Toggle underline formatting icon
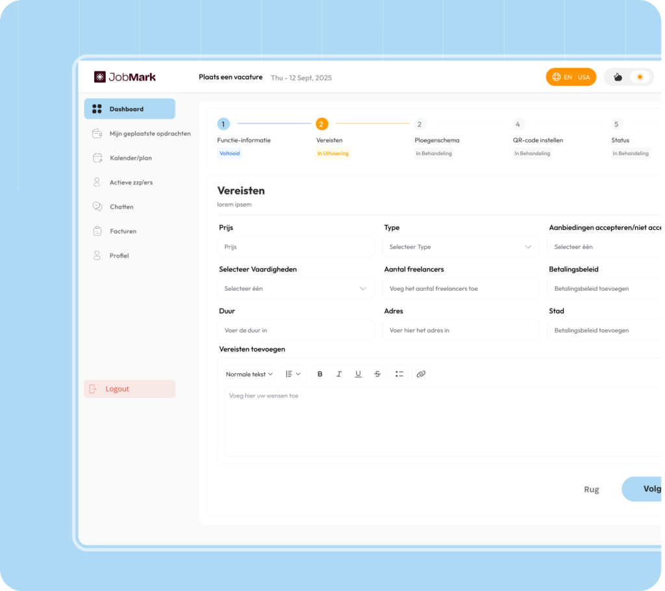665x591 pixels. (358, 374)
